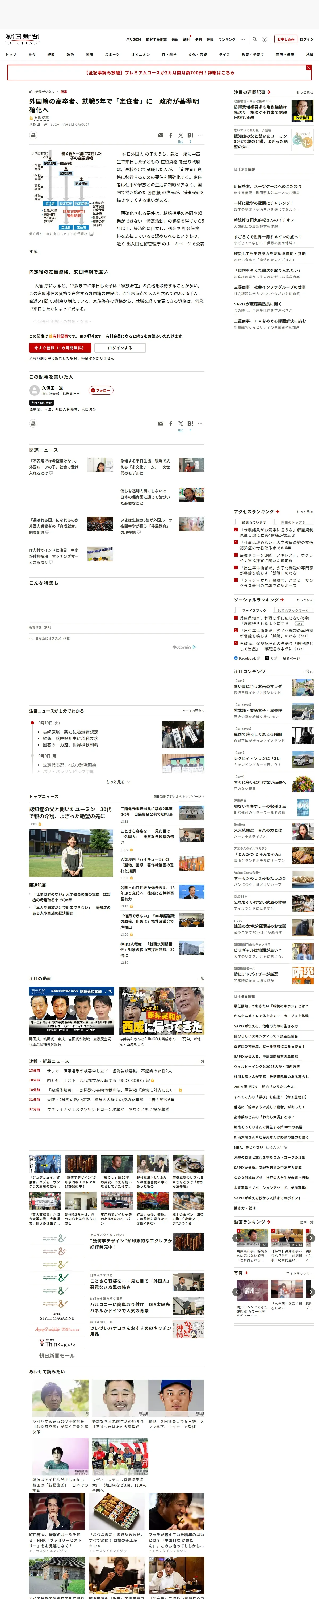The height and width of the screenshot is (1599, 319).
Task: Go to previous photo in 写真 carousel
Action: pyautogui.click(x=237, y=1292)
